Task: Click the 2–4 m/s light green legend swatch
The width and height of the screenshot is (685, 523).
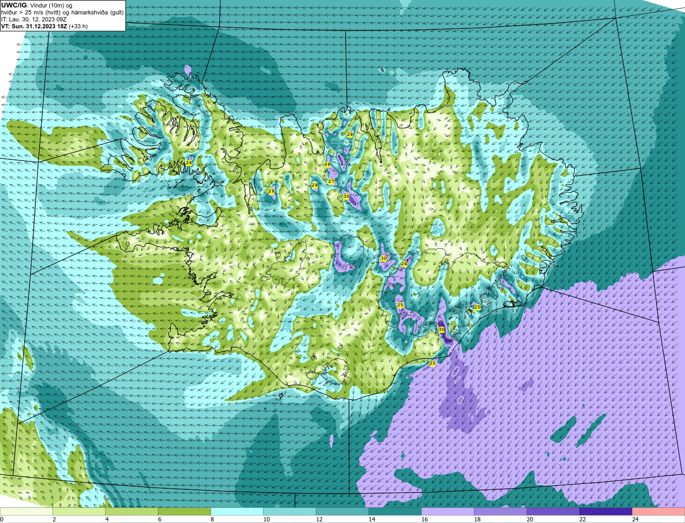Action: (79, 511)
